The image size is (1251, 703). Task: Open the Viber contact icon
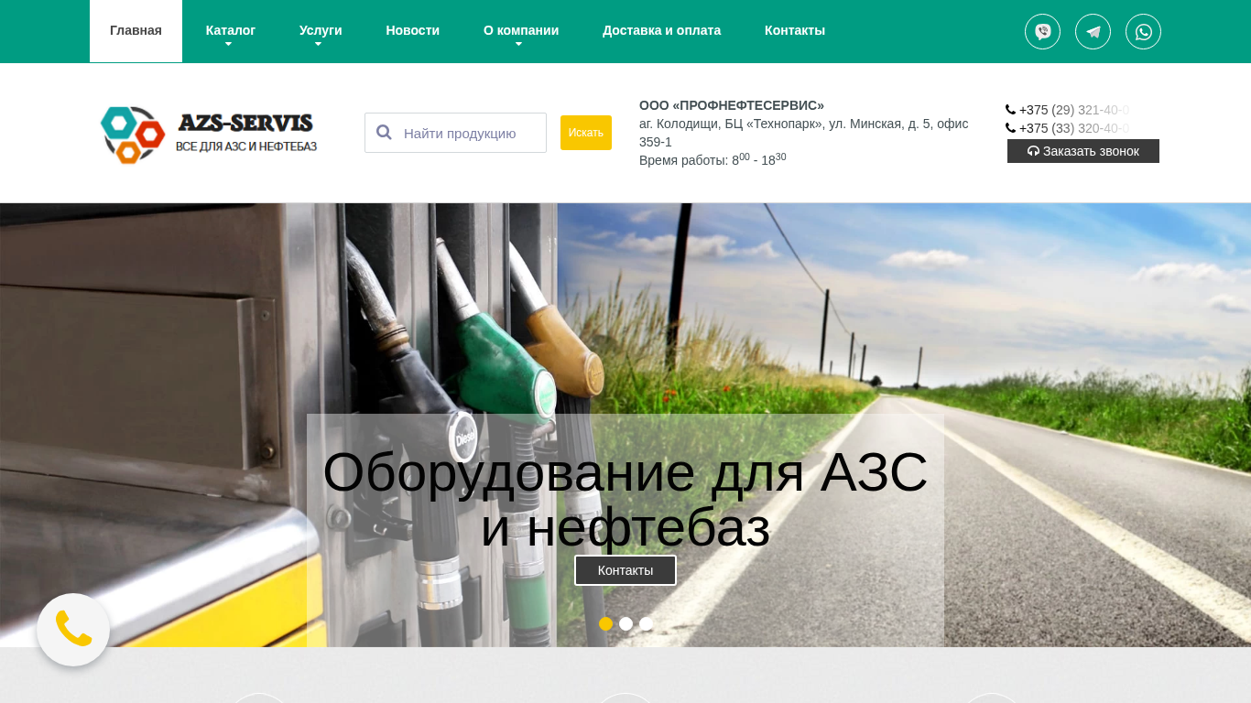[1042, 32]
